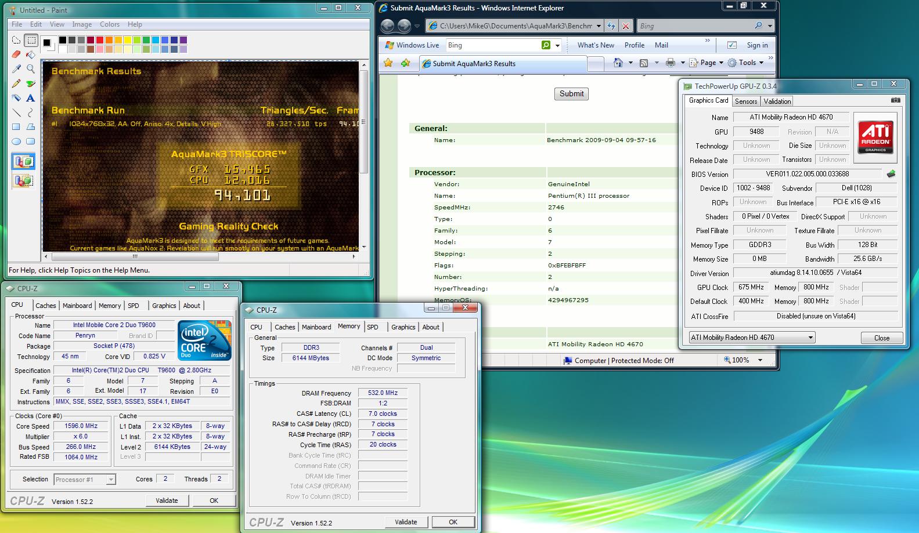This screenshot has width=919, height=533.
Task: Click Validate in the left CPU-Z window
Action: click(x=167, y=501)
